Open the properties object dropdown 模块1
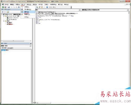The height and width of the screenshot is (105, 131). (x=30, y=46)
